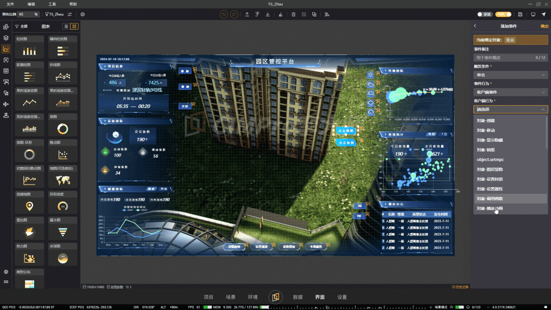The width and height of the screenshot is (551, 310).
Task: Click the 点击恢复 button on canvas
Action: click(346, 143)
